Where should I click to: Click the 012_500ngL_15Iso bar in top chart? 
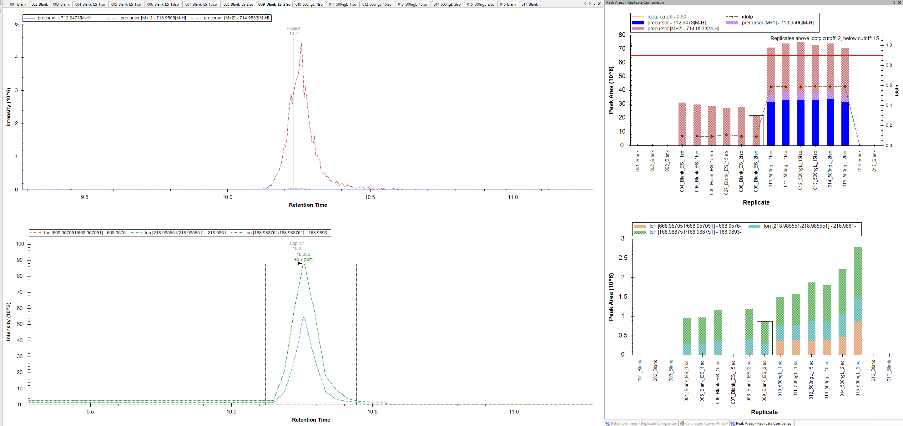coord(800,105)
